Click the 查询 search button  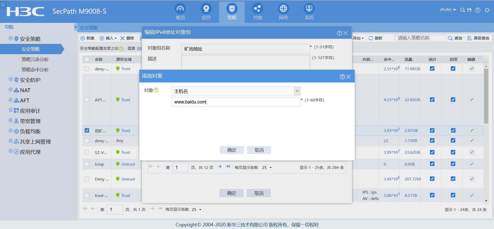coord(455,38)
